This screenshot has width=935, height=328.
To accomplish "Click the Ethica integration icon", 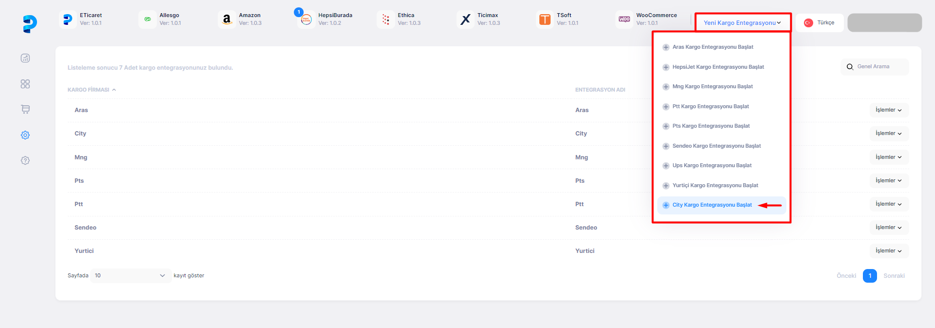I will [385, 19].
